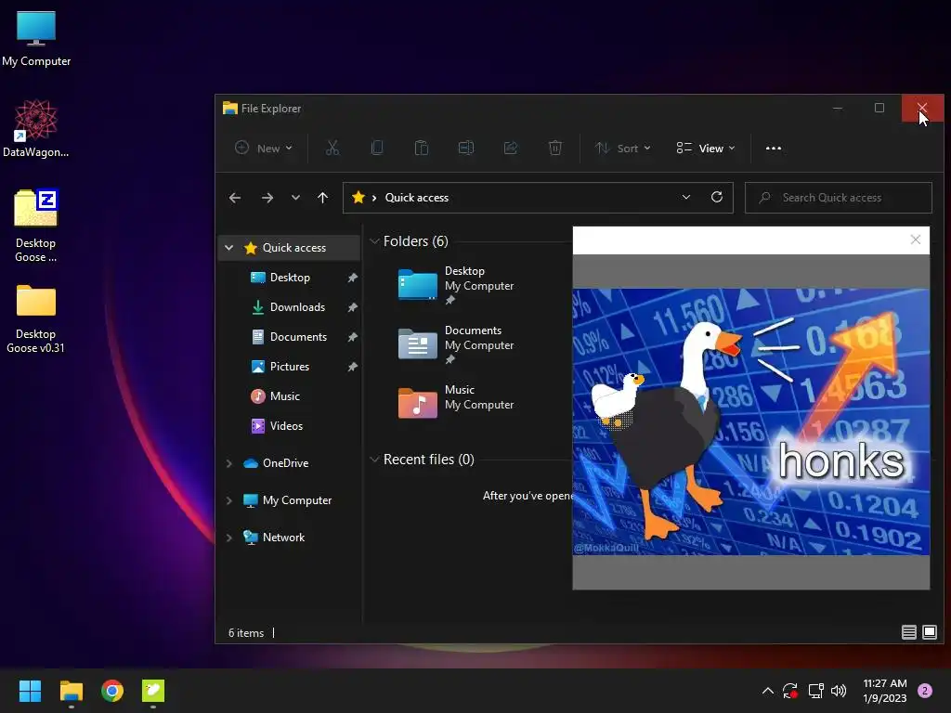Select Videos in the sidebar
This screenshot has width=951, height=713.
286,425
